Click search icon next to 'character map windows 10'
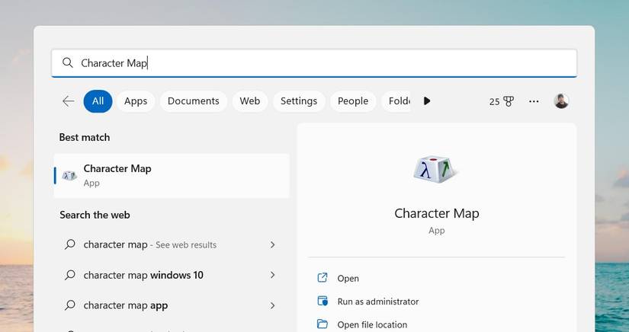 pyautogui.click(x=70, y=275)
